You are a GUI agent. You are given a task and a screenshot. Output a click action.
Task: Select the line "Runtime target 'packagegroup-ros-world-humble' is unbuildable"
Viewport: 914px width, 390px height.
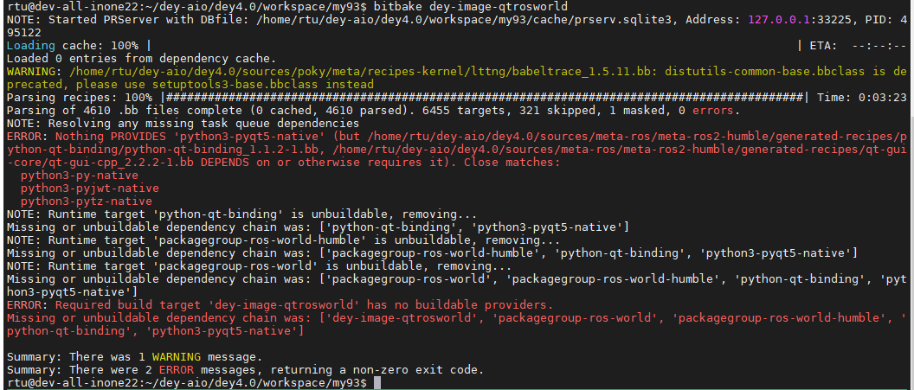click(x=283, y=240)
